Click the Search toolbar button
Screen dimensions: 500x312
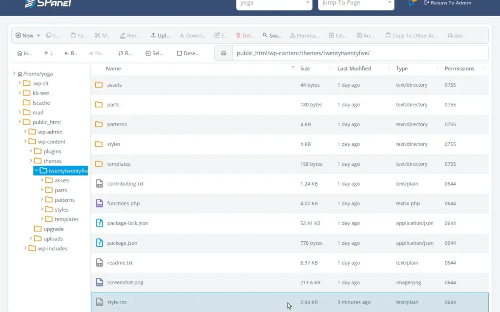pos(272,35)
